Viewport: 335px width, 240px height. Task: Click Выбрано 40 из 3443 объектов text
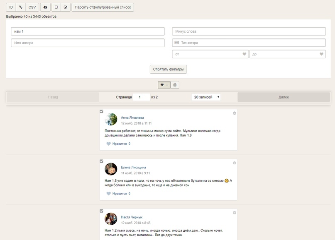(31, 17)
